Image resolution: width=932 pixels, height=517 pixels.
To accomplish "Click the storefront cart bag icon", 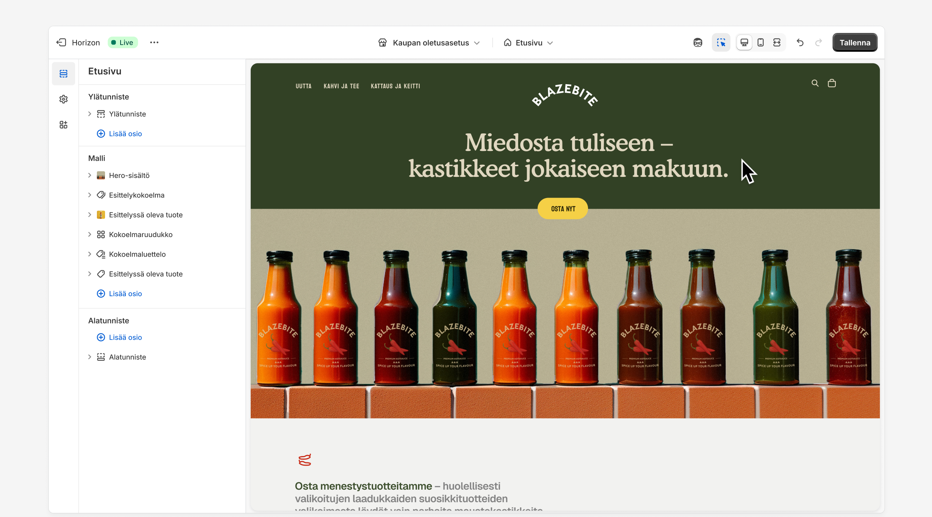I will [x=832, y=83].
